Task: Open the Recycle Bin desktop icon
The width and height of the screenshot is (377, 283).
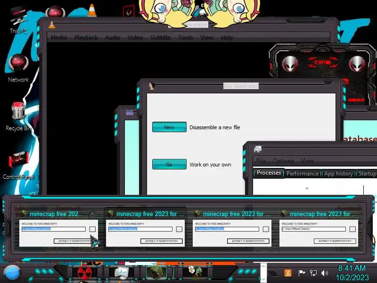Action: click(18, 117)
